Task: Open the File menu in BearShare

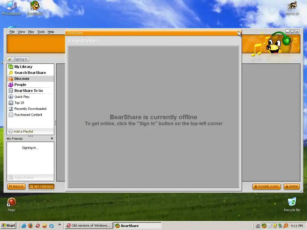Action: click(x=12, y=32)
